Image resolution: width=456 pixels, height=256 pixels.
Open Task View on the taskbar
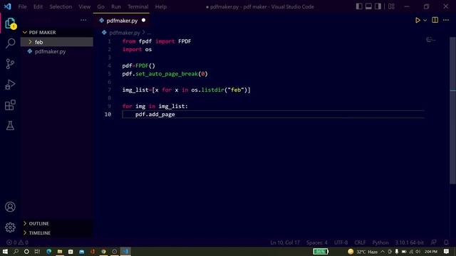pyautogui.click(x=37, y=251)
